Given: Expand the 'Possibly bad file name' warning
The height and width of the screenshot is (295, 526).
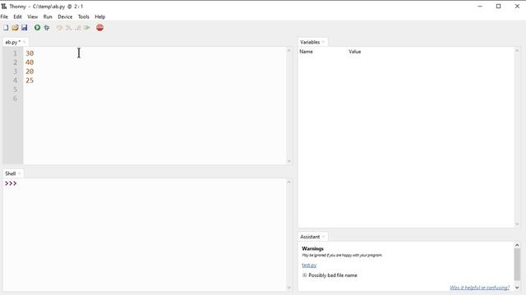Looking at the screenshot, I should pos(305,275).
